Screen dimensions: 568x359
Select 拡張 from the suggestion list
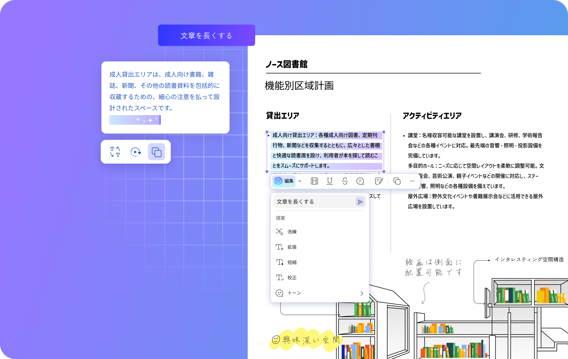320,247
